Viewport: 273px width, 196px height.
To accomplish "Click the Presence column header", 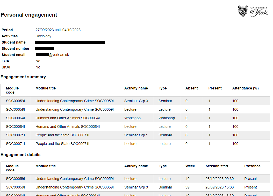I will [252, 166].
